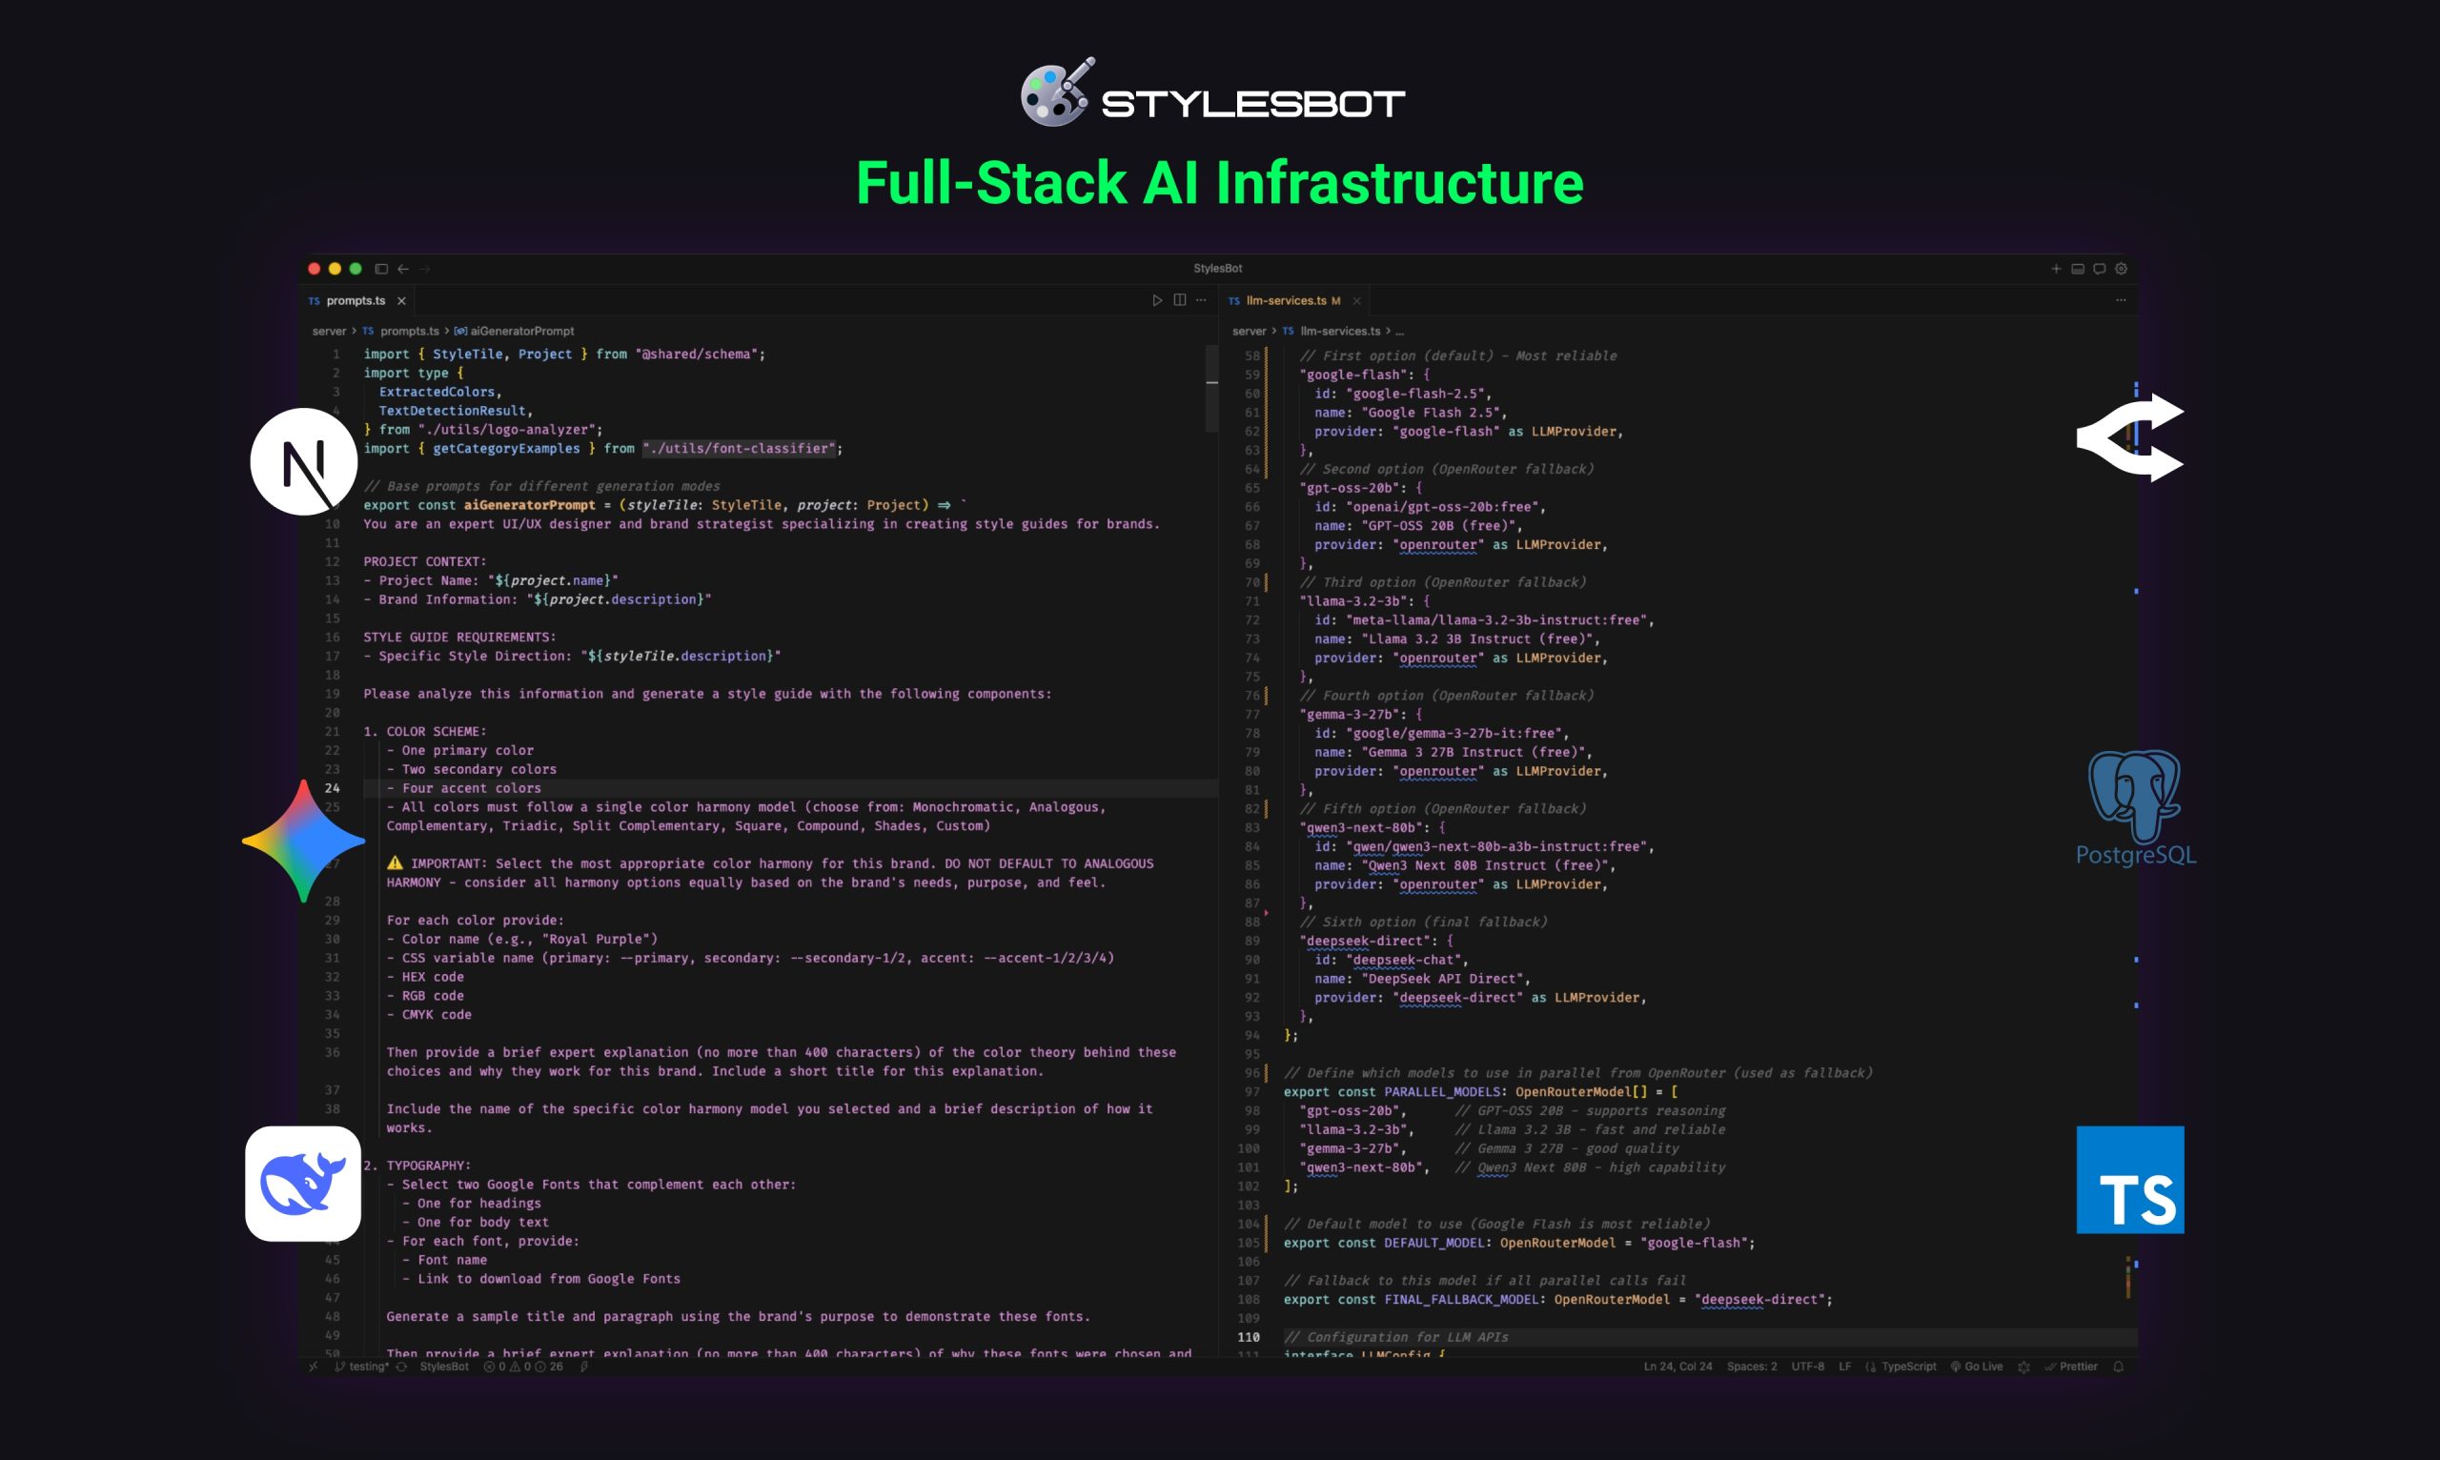Image resolution: width=2440 pixels, height=1460 pixels.
Task: Switch to the llm-services.ts tab
Action: (1285, 301)
